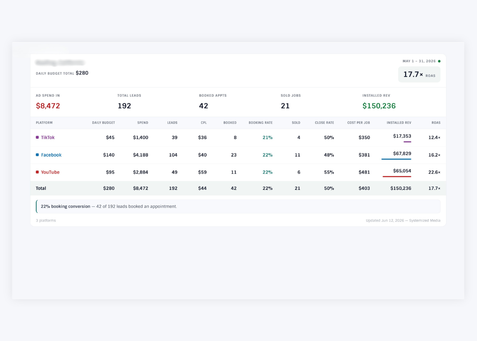Click the CLOSE RATE column header
The image size is (477, 341).
[324, 123]
